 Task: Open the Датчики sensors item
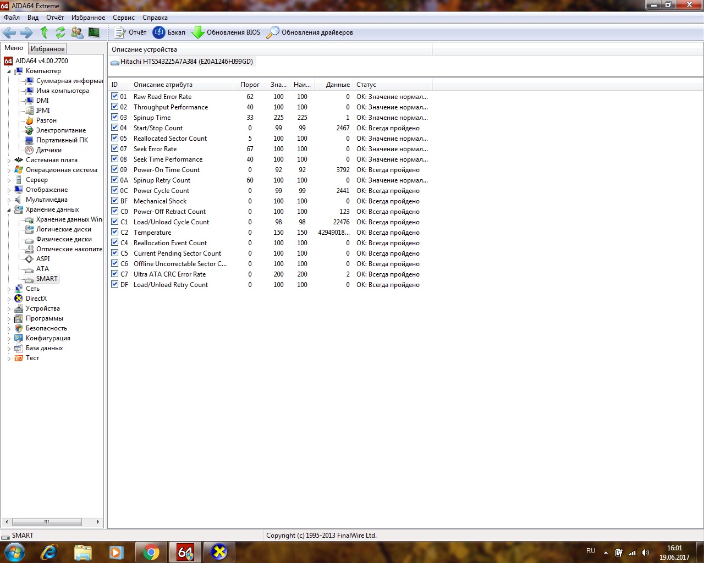click(x=43, y=150)
